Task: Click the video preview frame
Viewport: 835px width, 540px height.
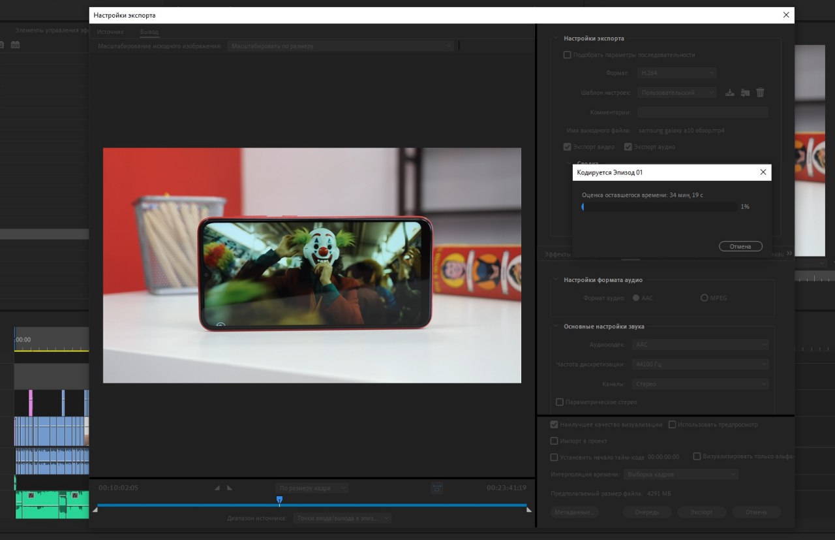Action: tap(312, 265)
